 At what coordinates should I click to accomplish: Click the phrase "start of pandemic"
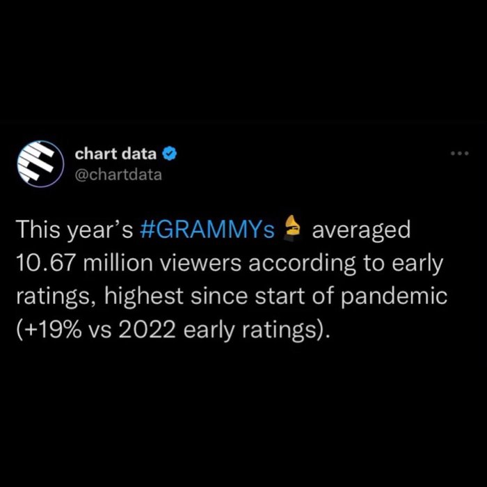pyautogui.click(x=351, y=297)
